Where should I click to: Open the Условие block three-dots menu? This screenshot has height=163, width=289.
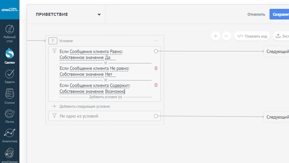point(156,41)
